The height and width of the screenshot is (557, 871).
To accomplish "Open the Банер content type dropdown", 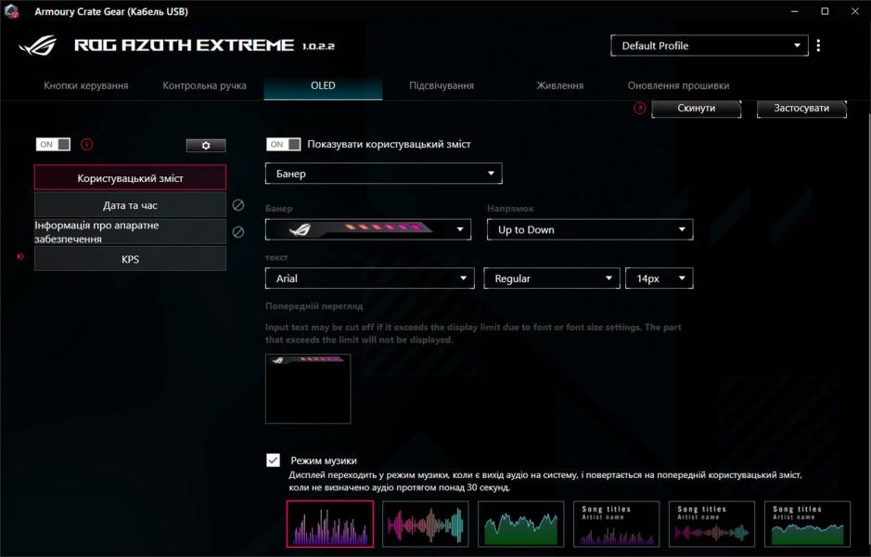I will tap(383, 173).
